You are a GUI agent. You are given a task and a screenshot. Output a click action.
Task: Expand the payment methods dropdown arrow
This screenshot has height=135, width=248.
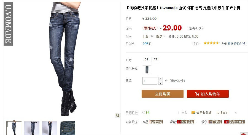click(236, 113)
